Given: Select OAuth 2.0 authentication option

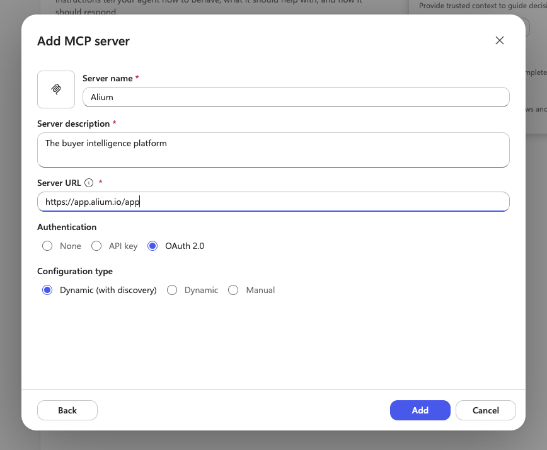Looking at the screenshot, I should [x=153, y=246].
